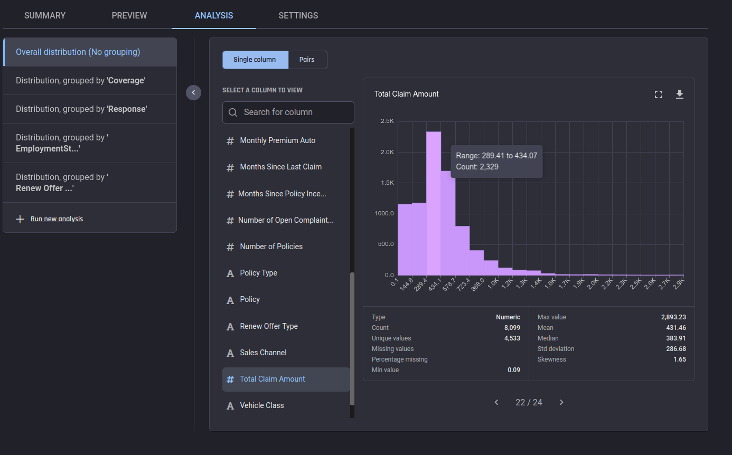The height and width of the screenshot is (455, 732).
Task: Click the hash icon for Months Since Policy Inception
Action: 230,194
